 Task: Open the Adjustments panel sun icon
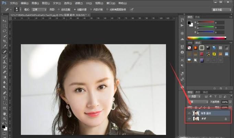[x=182, y=33]
